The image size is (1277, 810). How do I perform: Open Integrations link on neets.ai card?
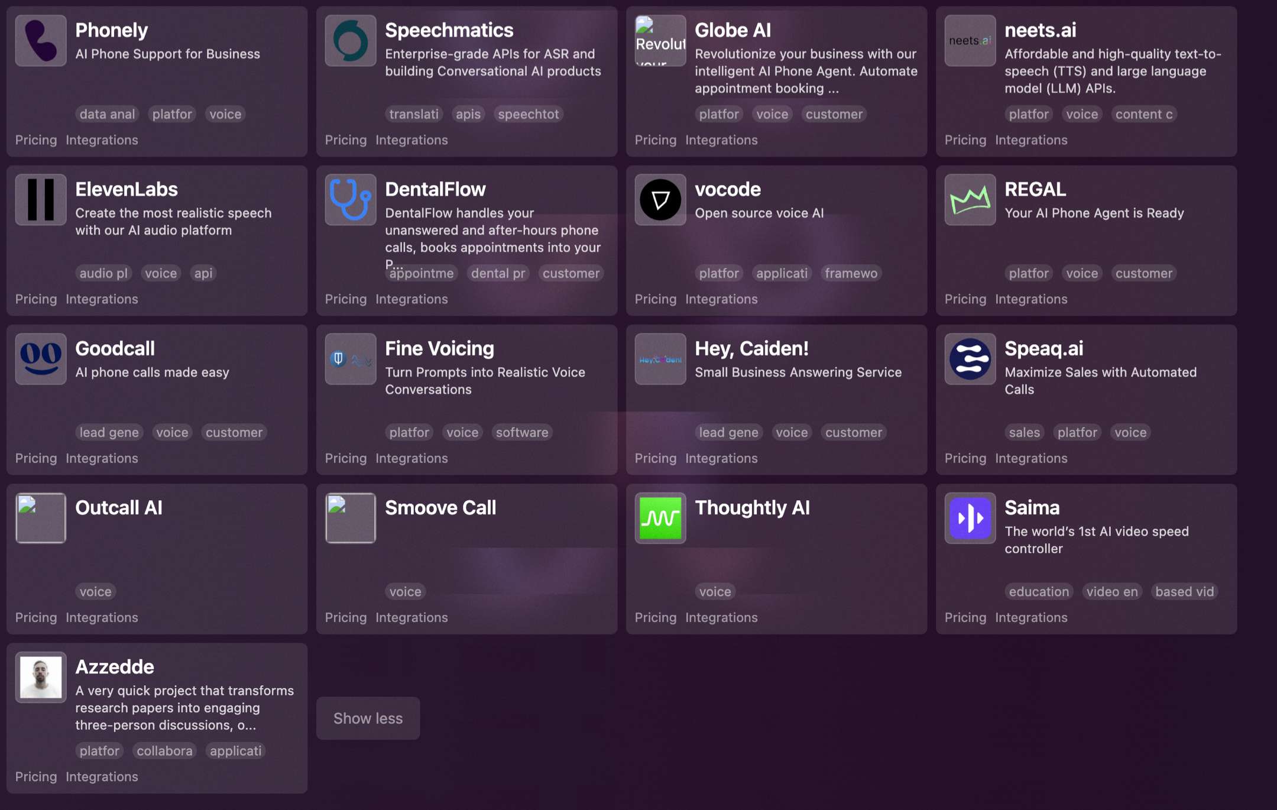coord(1031,140)
